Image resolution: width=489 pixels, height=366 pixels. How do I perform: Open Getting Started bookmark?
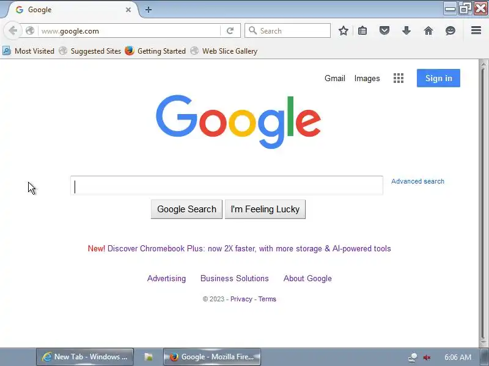155,51
